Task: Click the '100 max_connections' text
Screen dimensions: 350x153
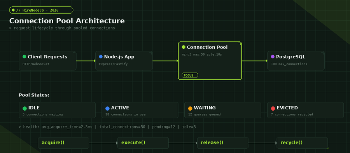Action: point(289,64)
